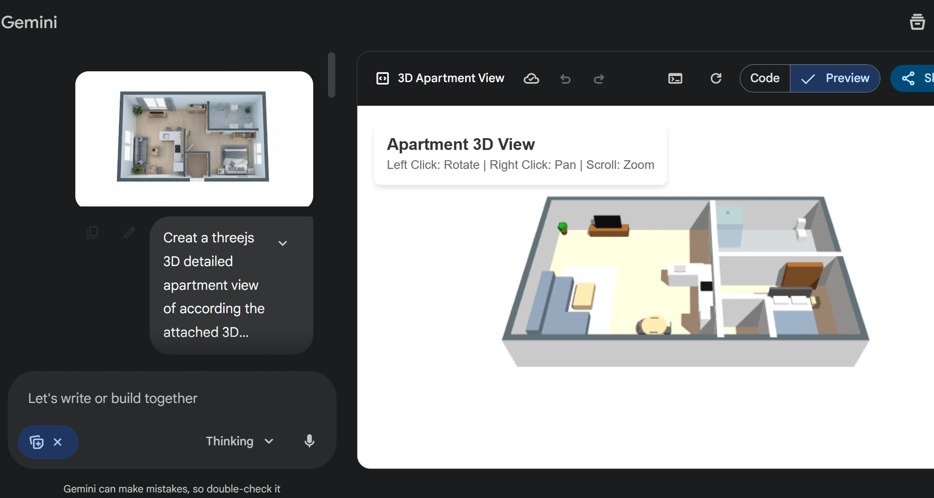Click the code panel icon beside title
This screenshot has height=498, width=934.
tap(383, 79)
